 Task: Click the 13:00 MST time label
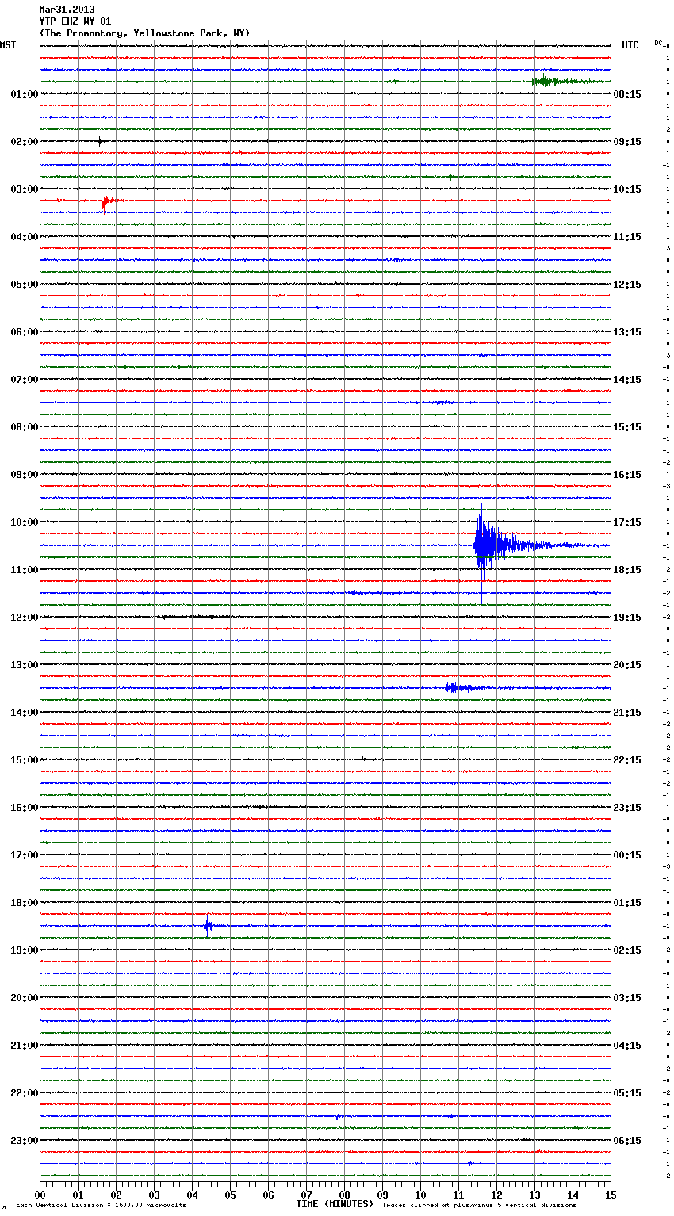pyautogui.click(x=24, y=665)
